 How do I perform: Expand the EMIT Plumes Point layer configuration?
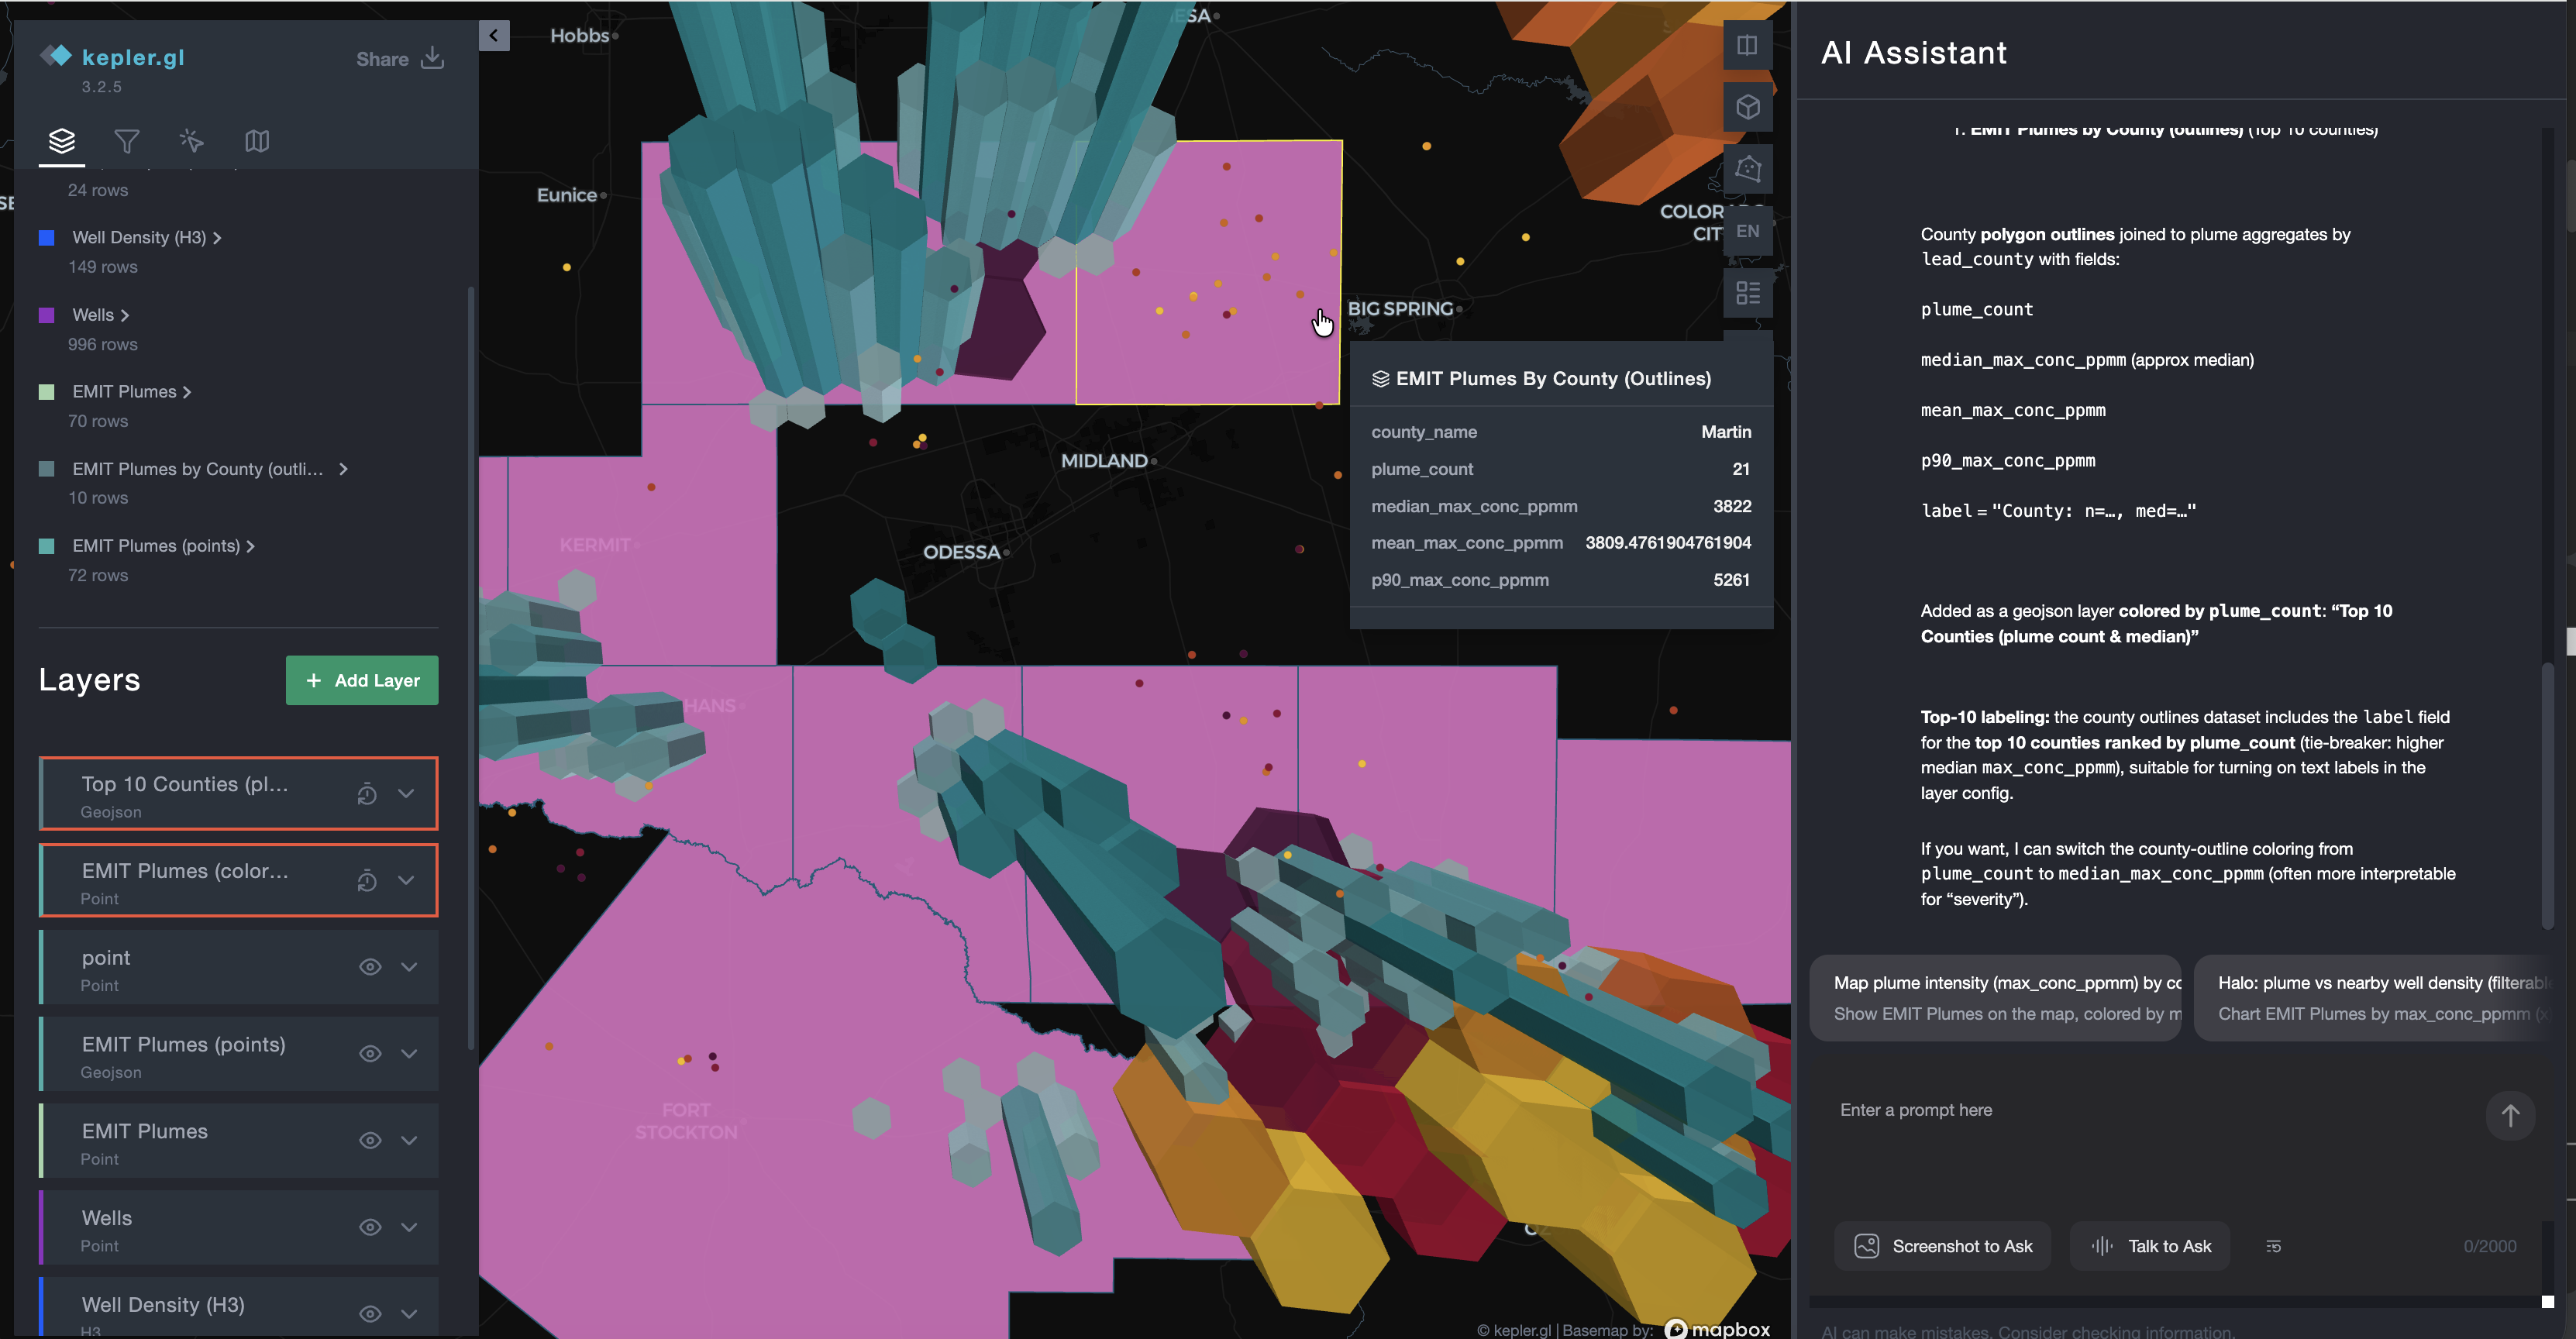click(409, 1141)
